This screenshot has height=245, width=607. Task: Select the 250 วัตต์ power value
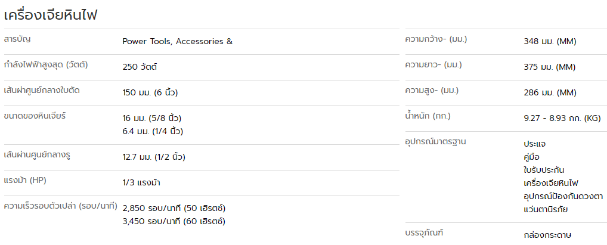point(140,67)
